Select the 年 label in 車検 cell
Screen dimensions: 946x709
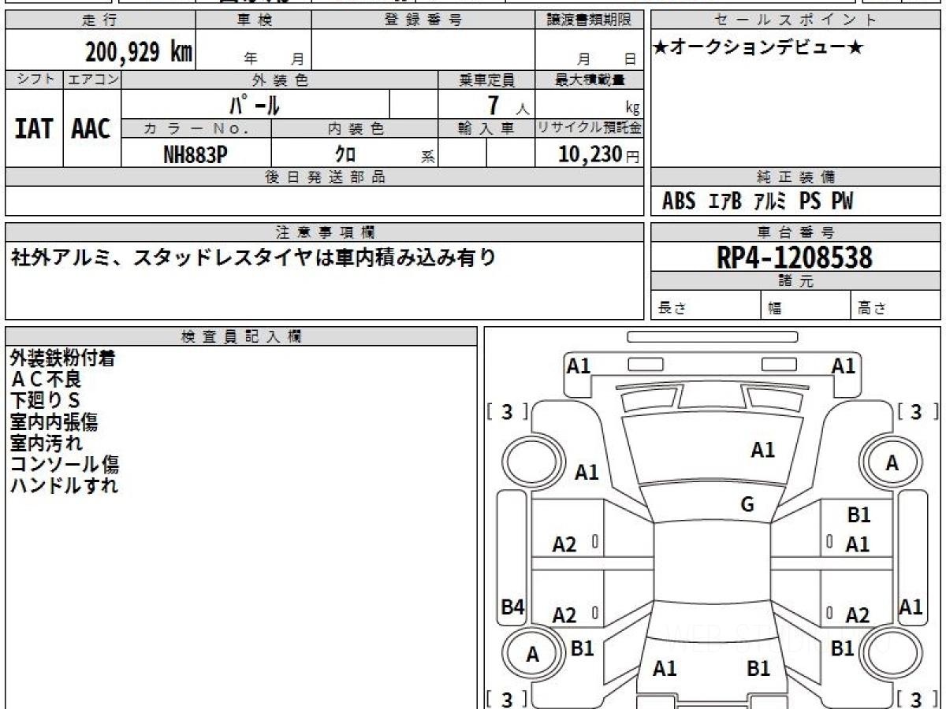click(251, 58)
